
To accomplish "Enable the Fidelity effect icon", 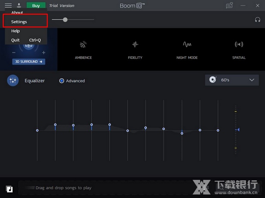I will pos(135,45).
